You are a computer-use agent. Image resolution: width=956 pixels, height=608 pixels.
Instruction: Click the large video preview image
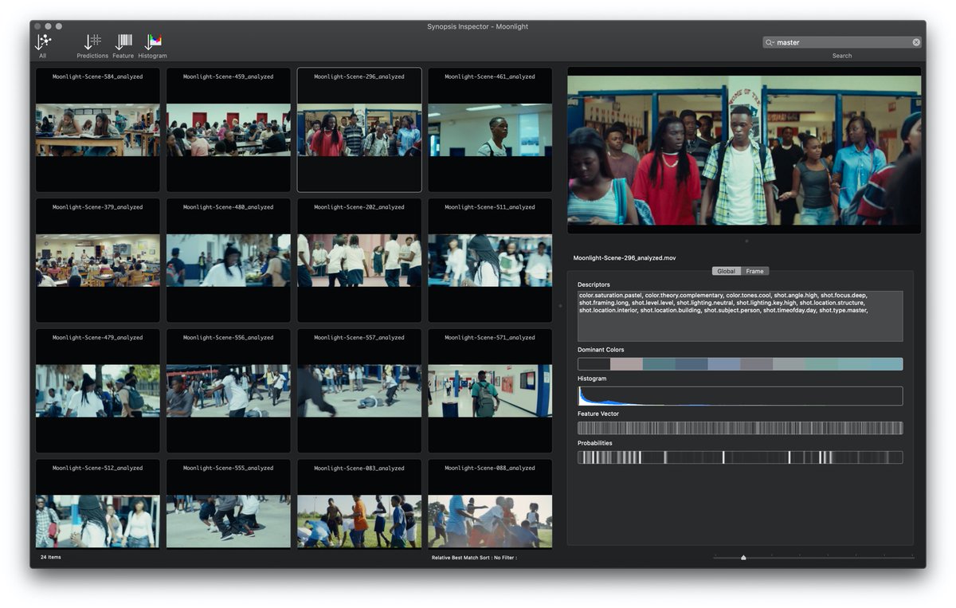pyautogui.click(x=744, y=151)
